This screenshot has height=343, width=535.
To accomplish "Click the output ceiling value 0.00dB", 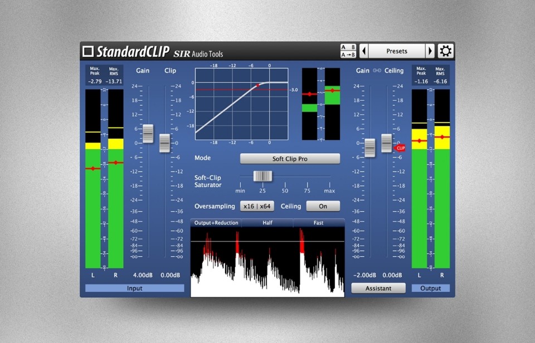I will [392, 275].
